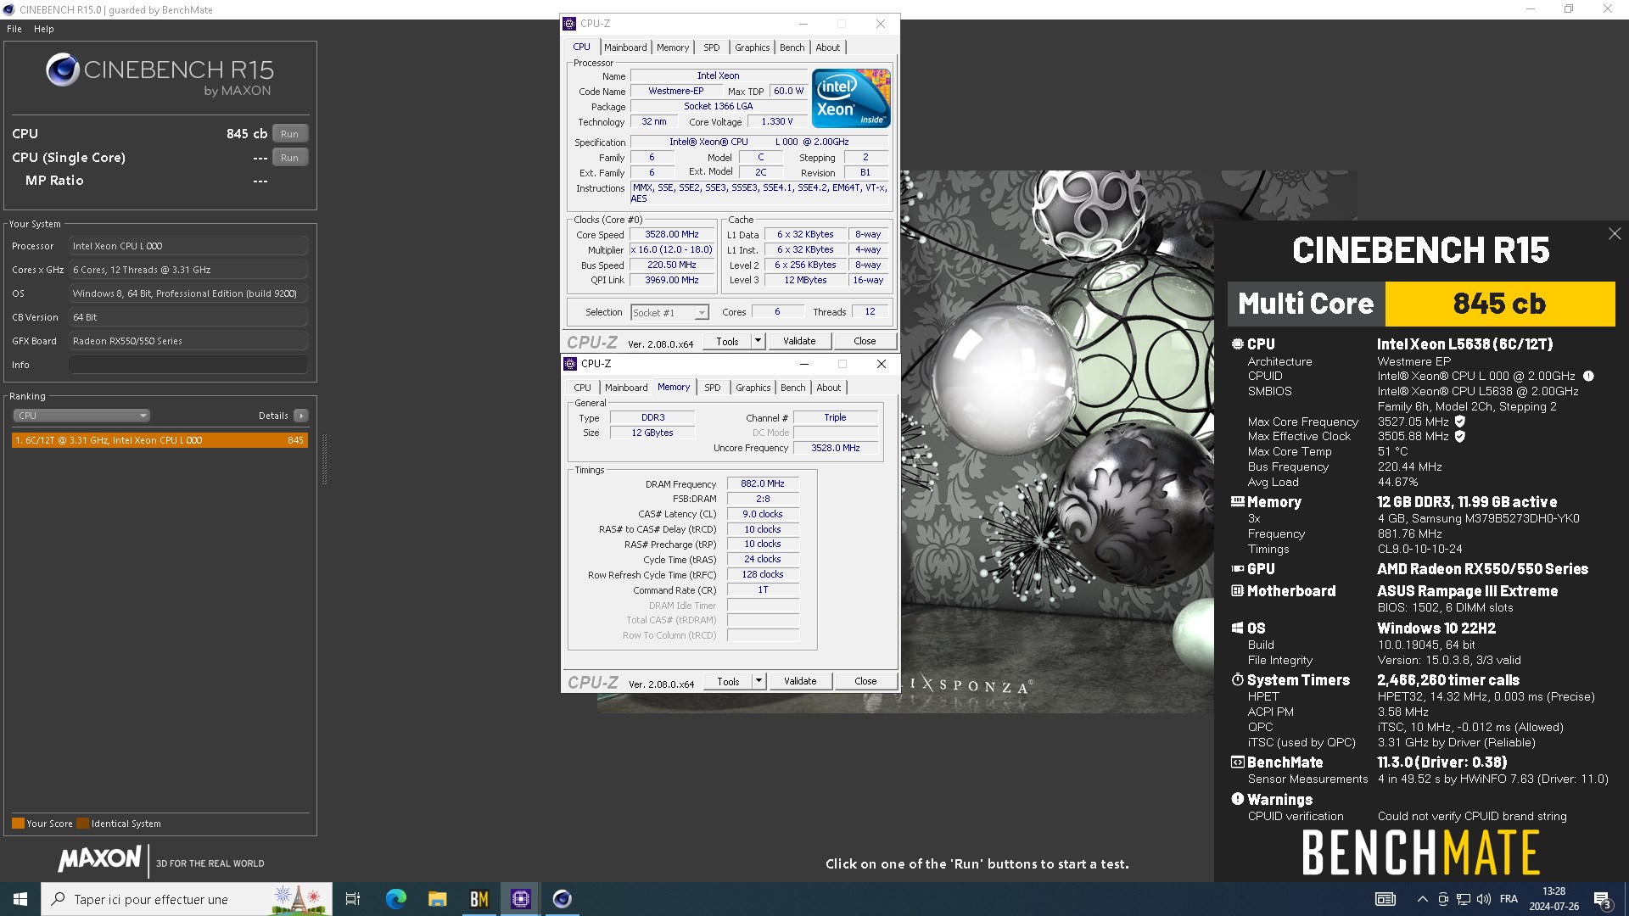This screenshot has width=1629, height=916.
Task: Open the Ranking CPU dropdown
Action: [x=81, y=416]
